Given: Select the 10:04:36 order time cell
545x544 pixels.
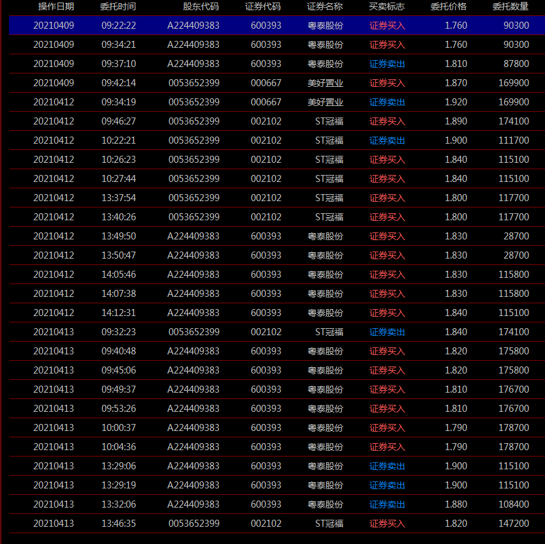Looking at the screenshot, I should [x=119, y=446].
